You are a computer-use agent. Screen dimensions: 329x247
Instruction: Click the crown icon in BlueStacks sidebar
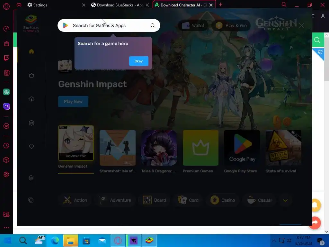point(31,75)
